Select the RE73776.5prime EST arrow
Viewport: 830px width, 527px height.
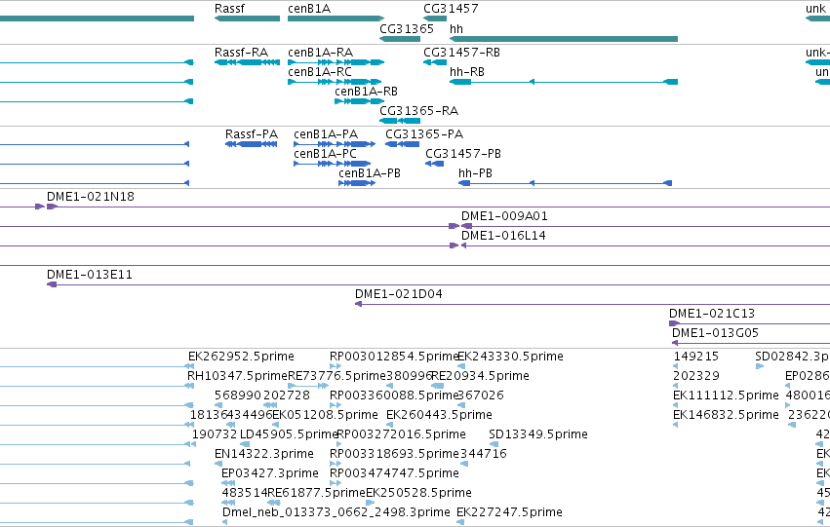[x=308, y=386]
